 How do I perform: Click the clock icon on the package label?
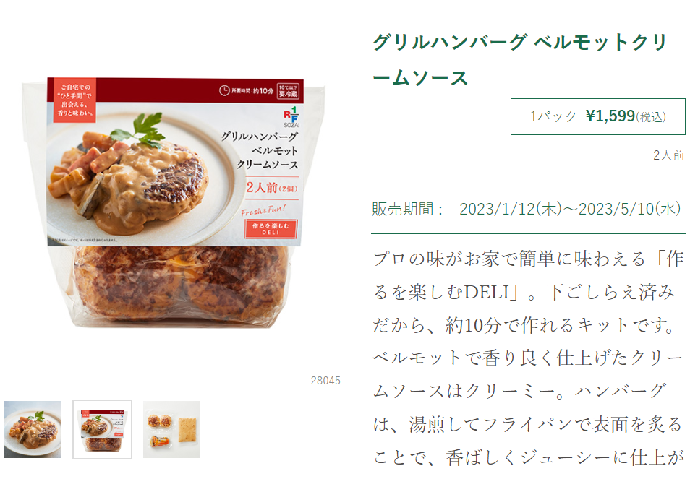click(x=224, y=90)
